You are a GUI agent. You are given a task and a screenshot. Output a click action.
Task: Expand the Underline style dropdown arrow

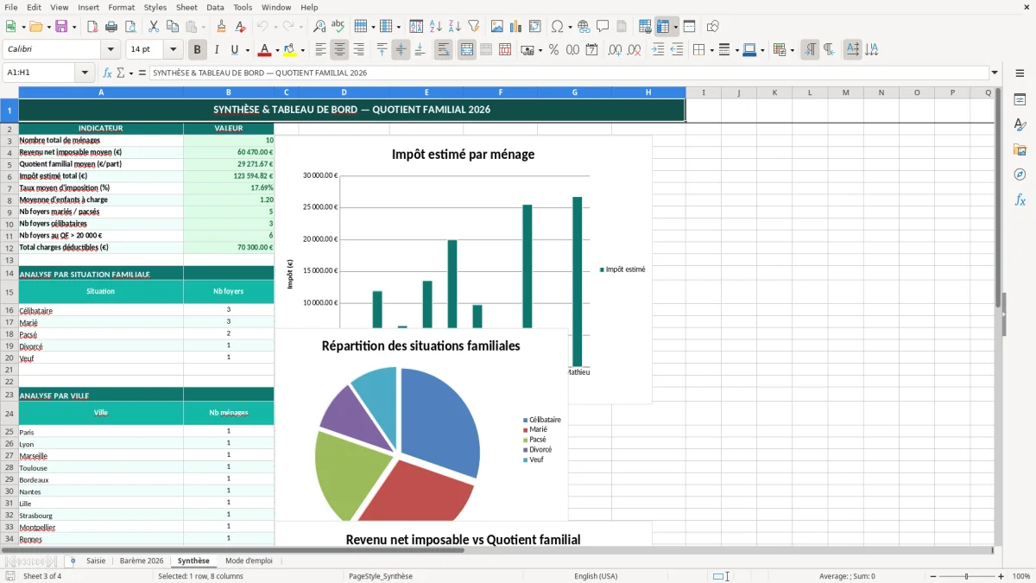point(247,50)
